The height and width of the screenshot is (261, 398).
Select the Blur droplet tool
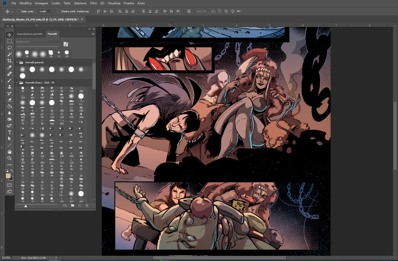tap(9, 113)
